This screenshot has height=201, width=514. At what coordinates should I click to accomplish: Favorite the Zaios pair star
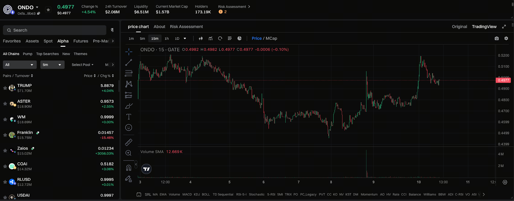click(x=5, y=151)
